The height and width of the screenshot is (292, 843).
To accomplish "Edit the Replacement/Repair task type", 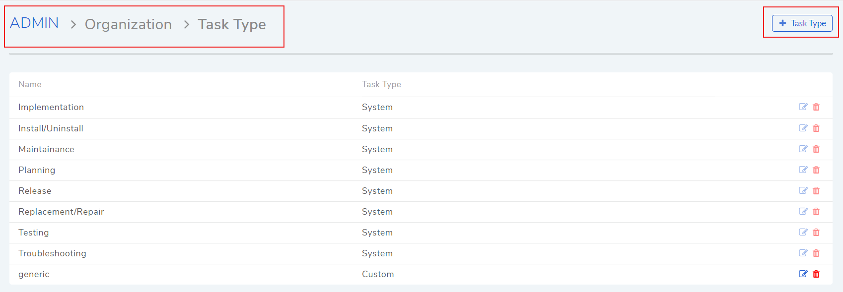I will click(x=803, y=211).
